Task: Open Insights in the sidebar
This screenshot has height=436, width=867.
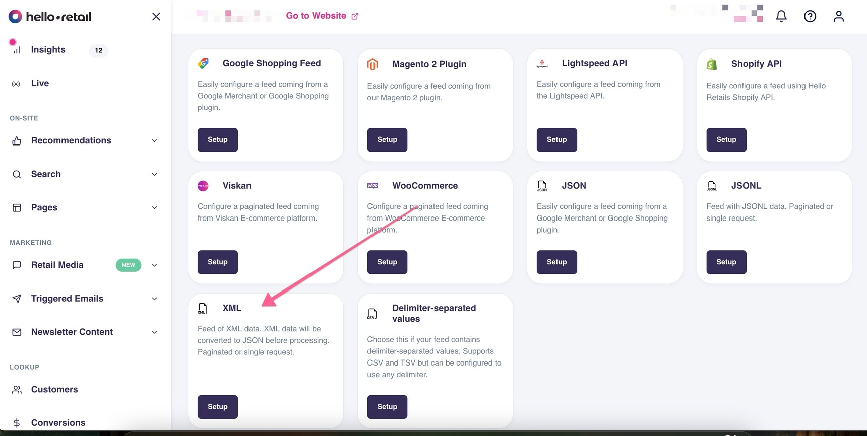Action: coord(48,50)
